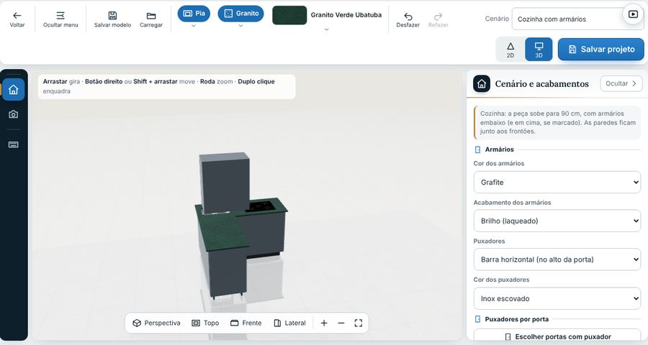648x345 pixels.
Task: Click Ocultar menu icon
Action: pos(60,16)
